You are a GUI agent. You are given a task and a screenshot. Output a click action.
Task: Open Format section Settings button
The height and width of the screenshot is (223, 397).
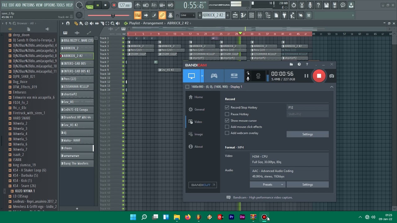[308, 185]
